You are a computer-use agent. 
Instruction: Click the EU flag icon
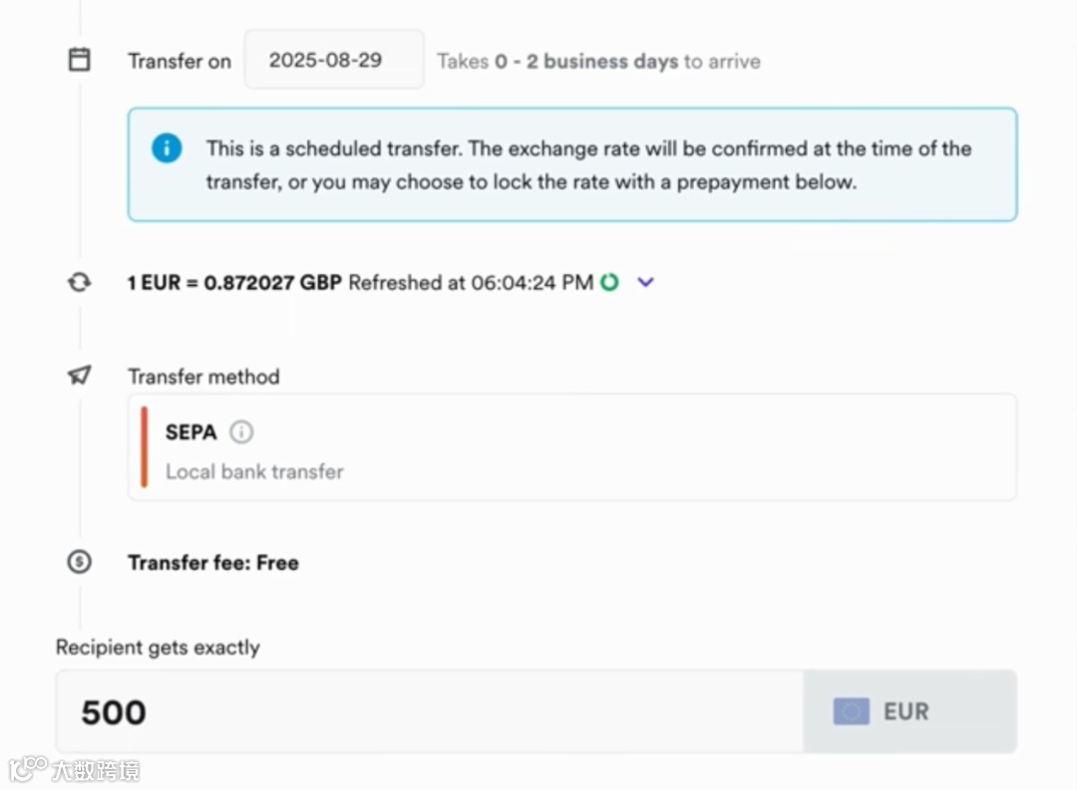851,711
